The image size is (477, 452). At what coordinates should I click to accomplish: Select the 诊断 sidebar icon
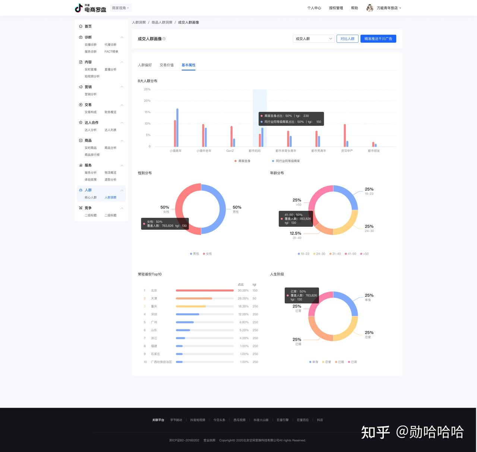[x=81, y=37]
